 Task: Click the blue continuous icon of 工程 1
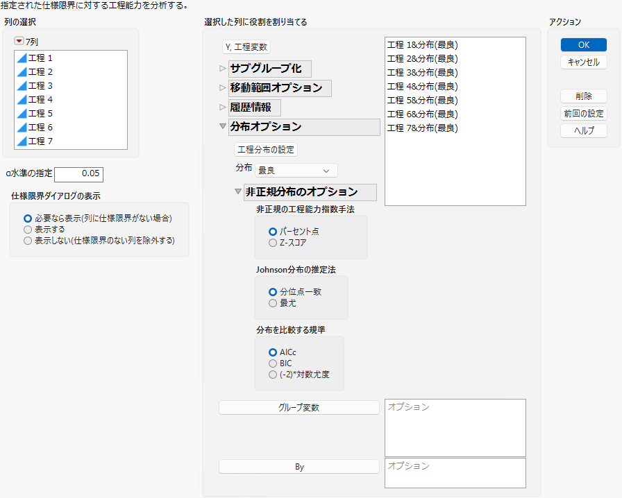click(x=22, y=58)
